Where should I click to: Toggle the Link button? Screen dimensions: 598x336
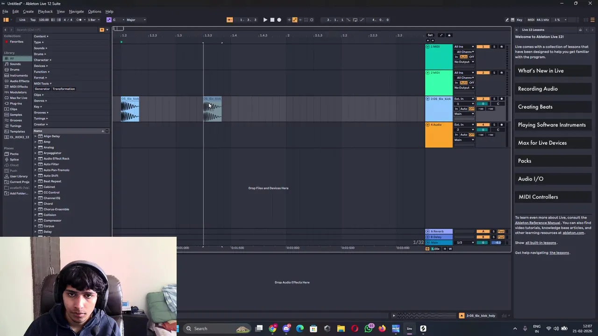[x=22, y=20]
